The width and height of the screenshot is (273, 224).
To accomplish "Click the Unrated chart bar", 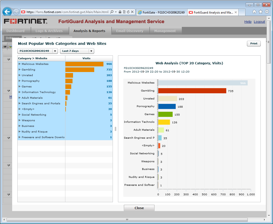I will (168, 99).
